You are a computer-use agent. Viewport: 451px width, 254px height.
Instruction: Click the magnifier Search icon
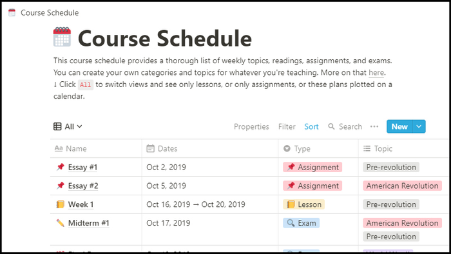click(x=331, y=126)
